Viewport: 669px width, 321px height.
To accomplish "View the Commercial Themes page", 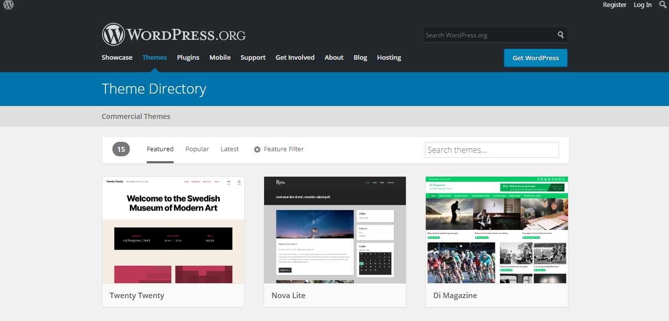I will pos(136,116).
